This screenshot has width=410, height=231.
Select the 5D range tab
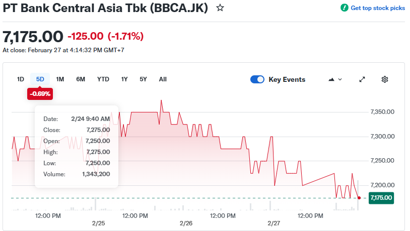point(40,79)
